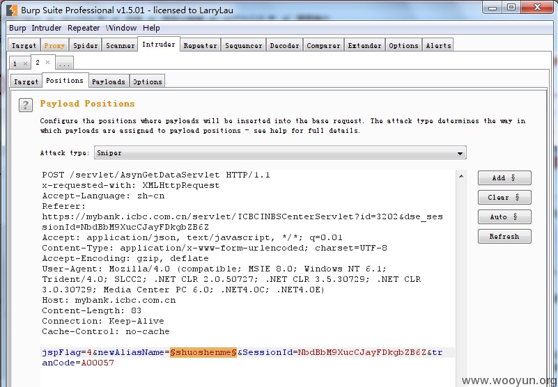Open the Attack type dropdown

click(x=280, y=153)
